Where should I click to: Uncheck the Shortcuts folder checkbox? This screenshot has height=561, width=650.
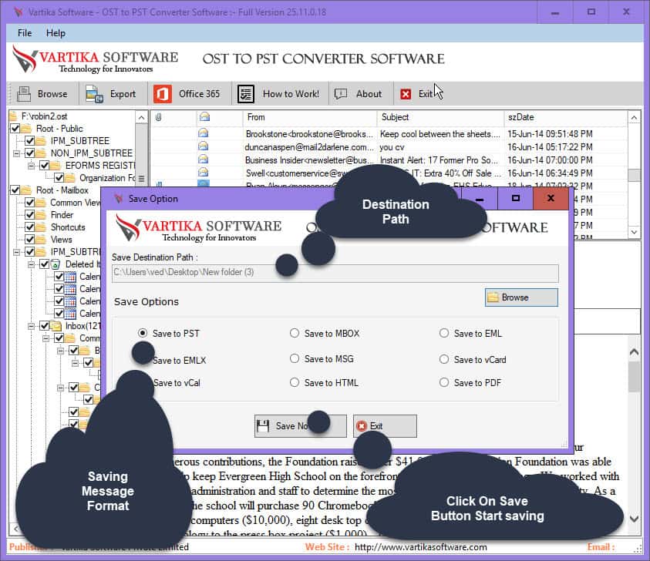pyautogui.click(x=30, y=227)
